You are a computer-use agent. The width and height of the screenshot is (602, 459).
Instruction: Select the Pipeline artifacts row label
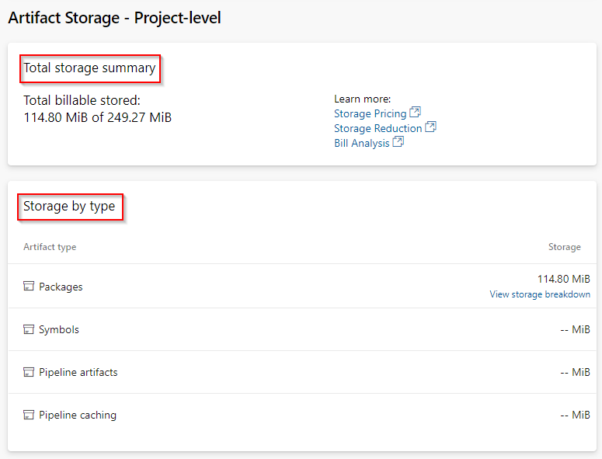coord(78,372)
